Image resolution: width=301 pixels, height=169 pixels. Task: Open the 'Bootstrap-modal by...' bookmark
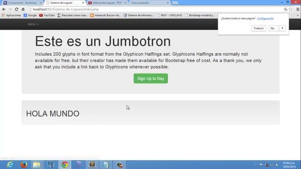[x=200, y=15]
